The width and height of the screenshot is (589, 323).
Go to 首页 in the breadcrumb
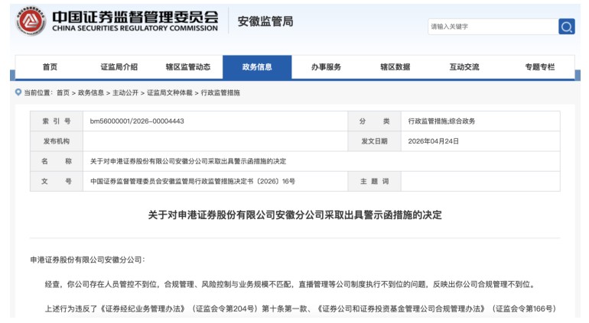[x=63, y=92]
